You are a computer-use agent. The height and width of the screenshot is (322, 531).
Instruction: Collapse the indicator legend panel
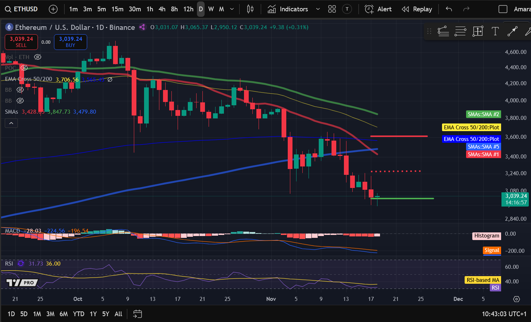point(11,123)
